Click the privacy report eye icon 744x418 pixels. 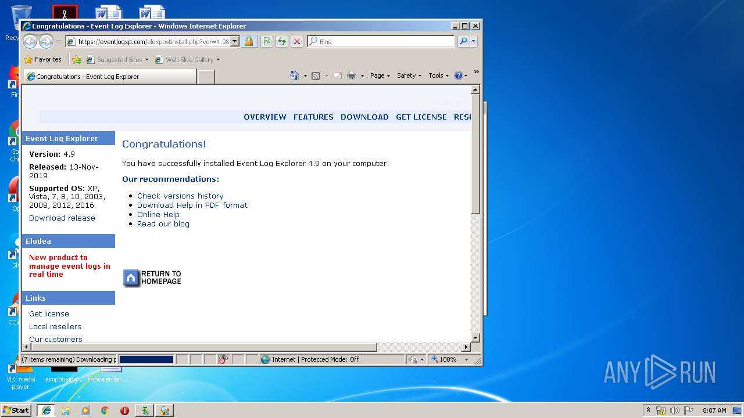tap(223, 359)
